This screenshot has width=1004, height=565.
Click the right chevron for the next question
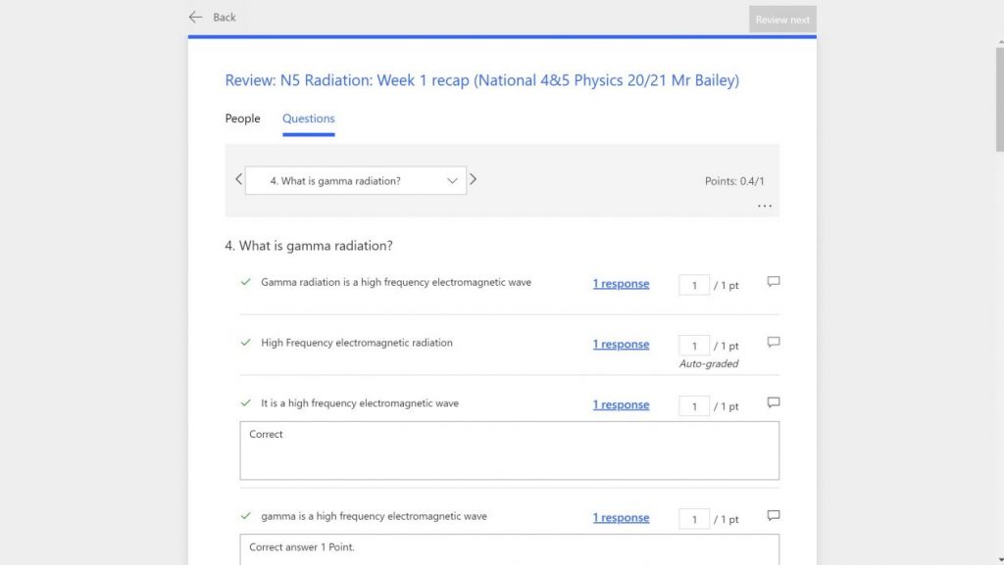click(474, 179)
